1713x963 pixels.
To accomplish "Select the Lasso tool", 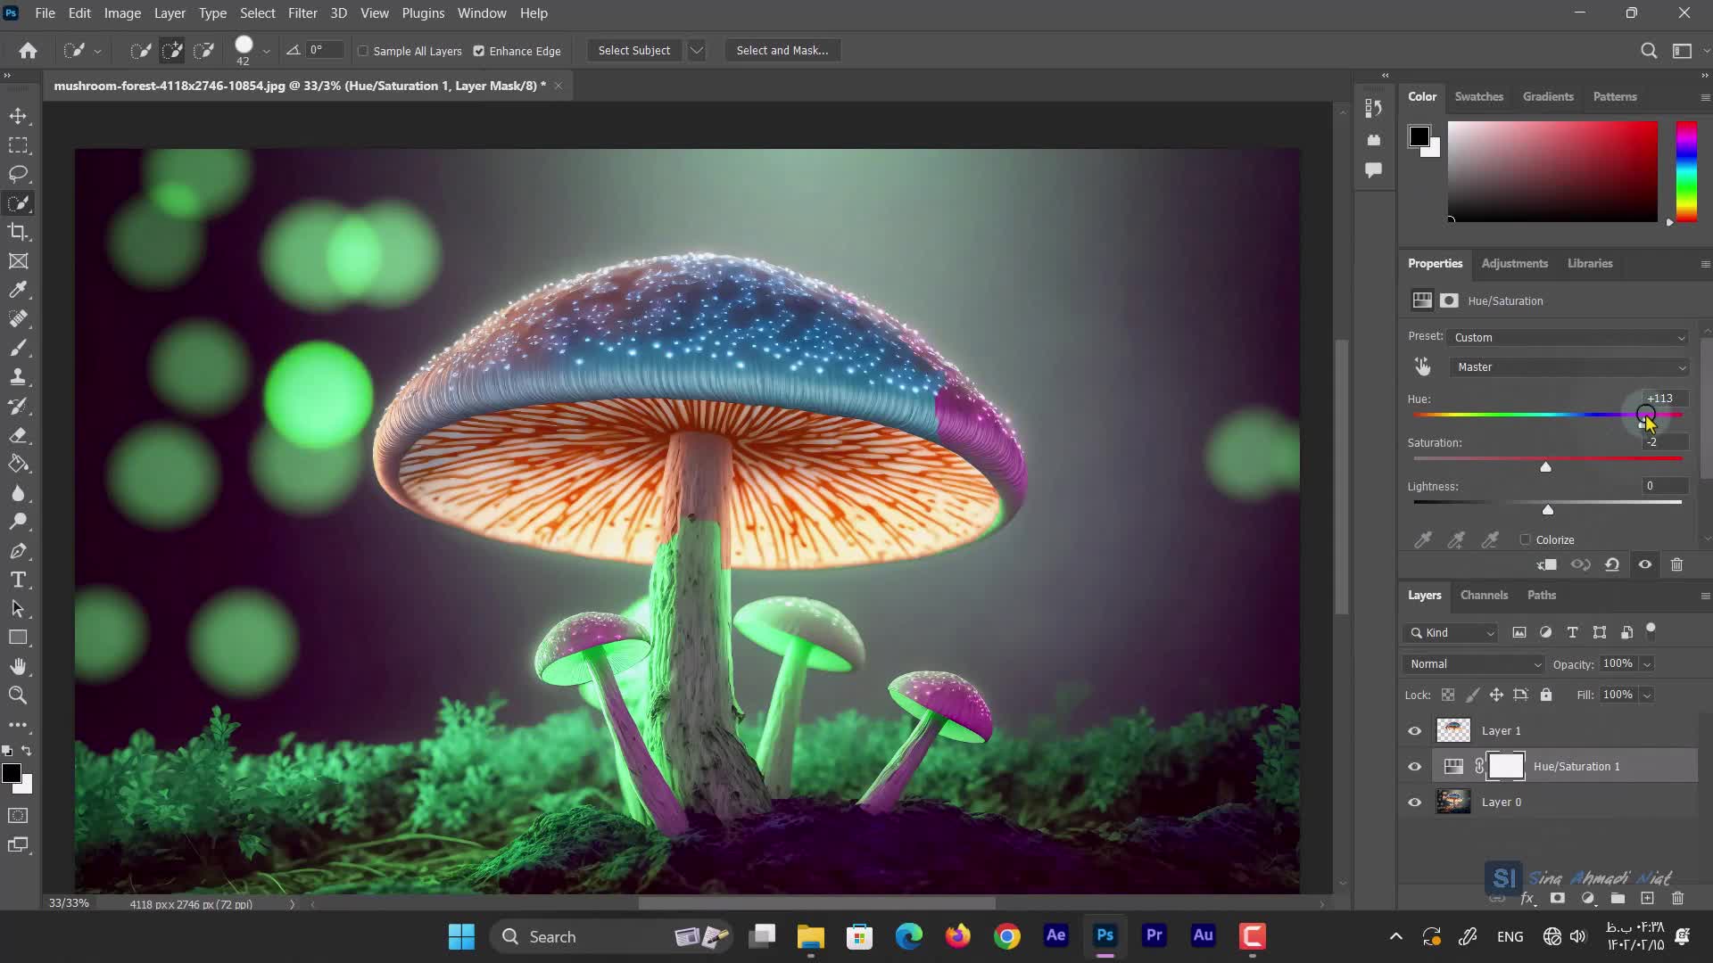I will 18,174.
